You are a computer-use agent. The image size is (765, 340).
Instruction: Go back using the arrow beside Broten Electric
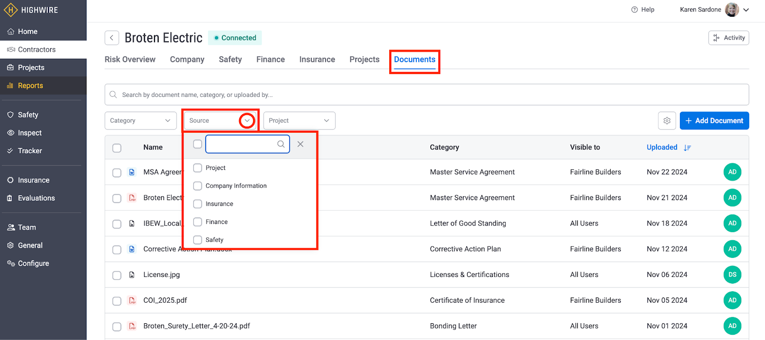tap(111, 38)
